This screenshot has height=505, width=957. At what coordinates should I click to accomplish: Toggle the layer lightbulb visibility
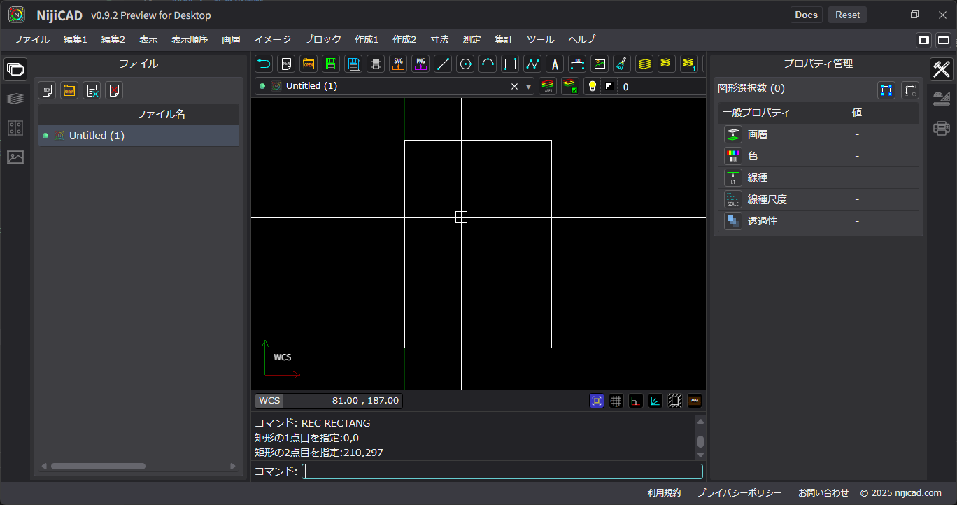[592, 87]
